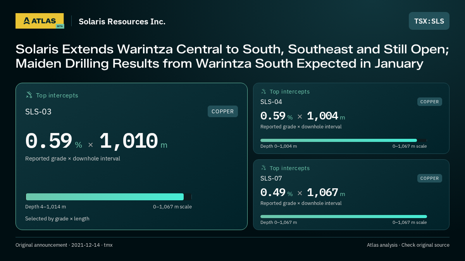This screenshot has width=465, height=261.
Task: Click the drill icon in SLS-07 card
Action: [263, 168]
